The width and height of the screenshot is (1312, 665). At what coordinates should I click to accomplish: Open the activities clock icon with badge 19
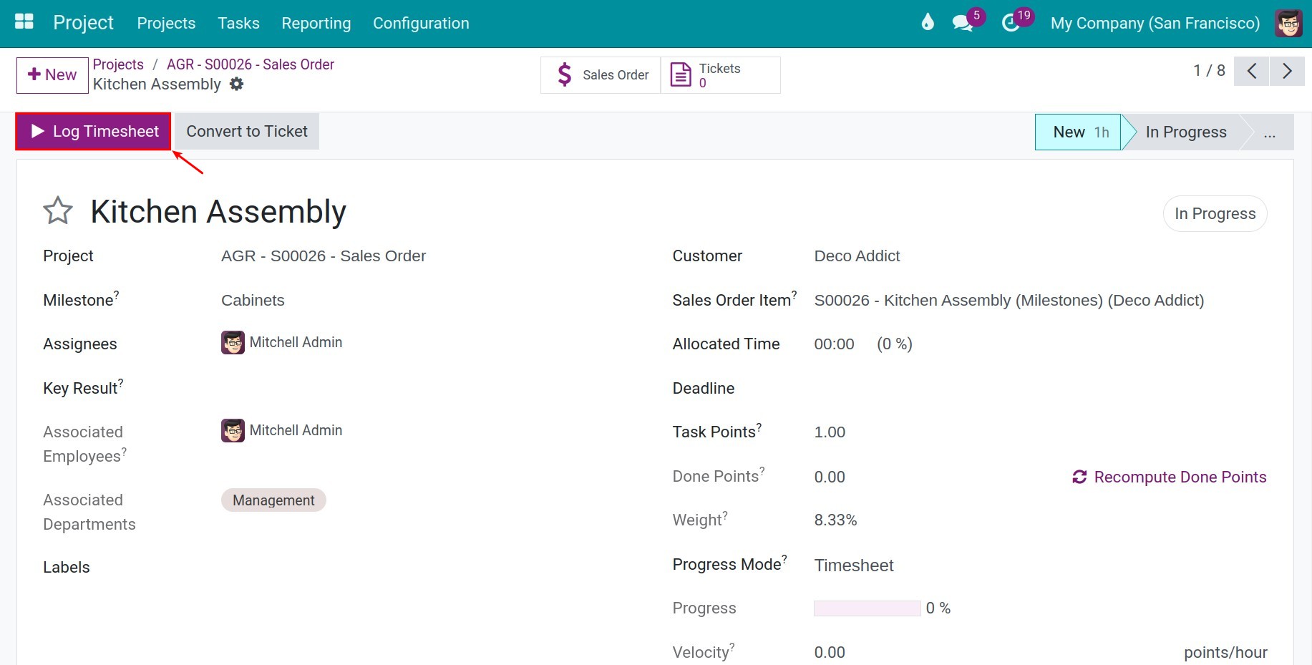pos(1011,23)
